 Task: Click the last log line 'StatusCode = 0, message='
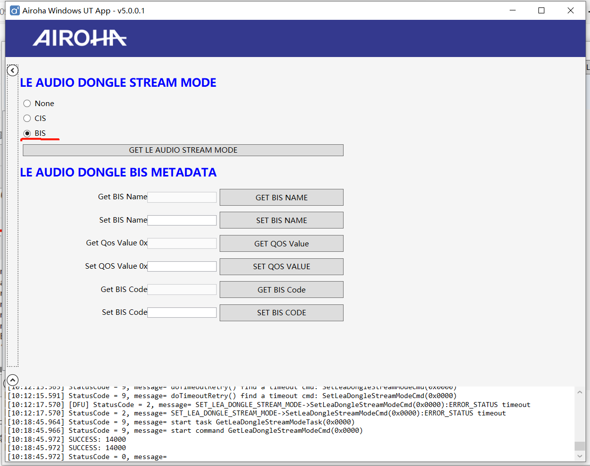click(87, 457)
